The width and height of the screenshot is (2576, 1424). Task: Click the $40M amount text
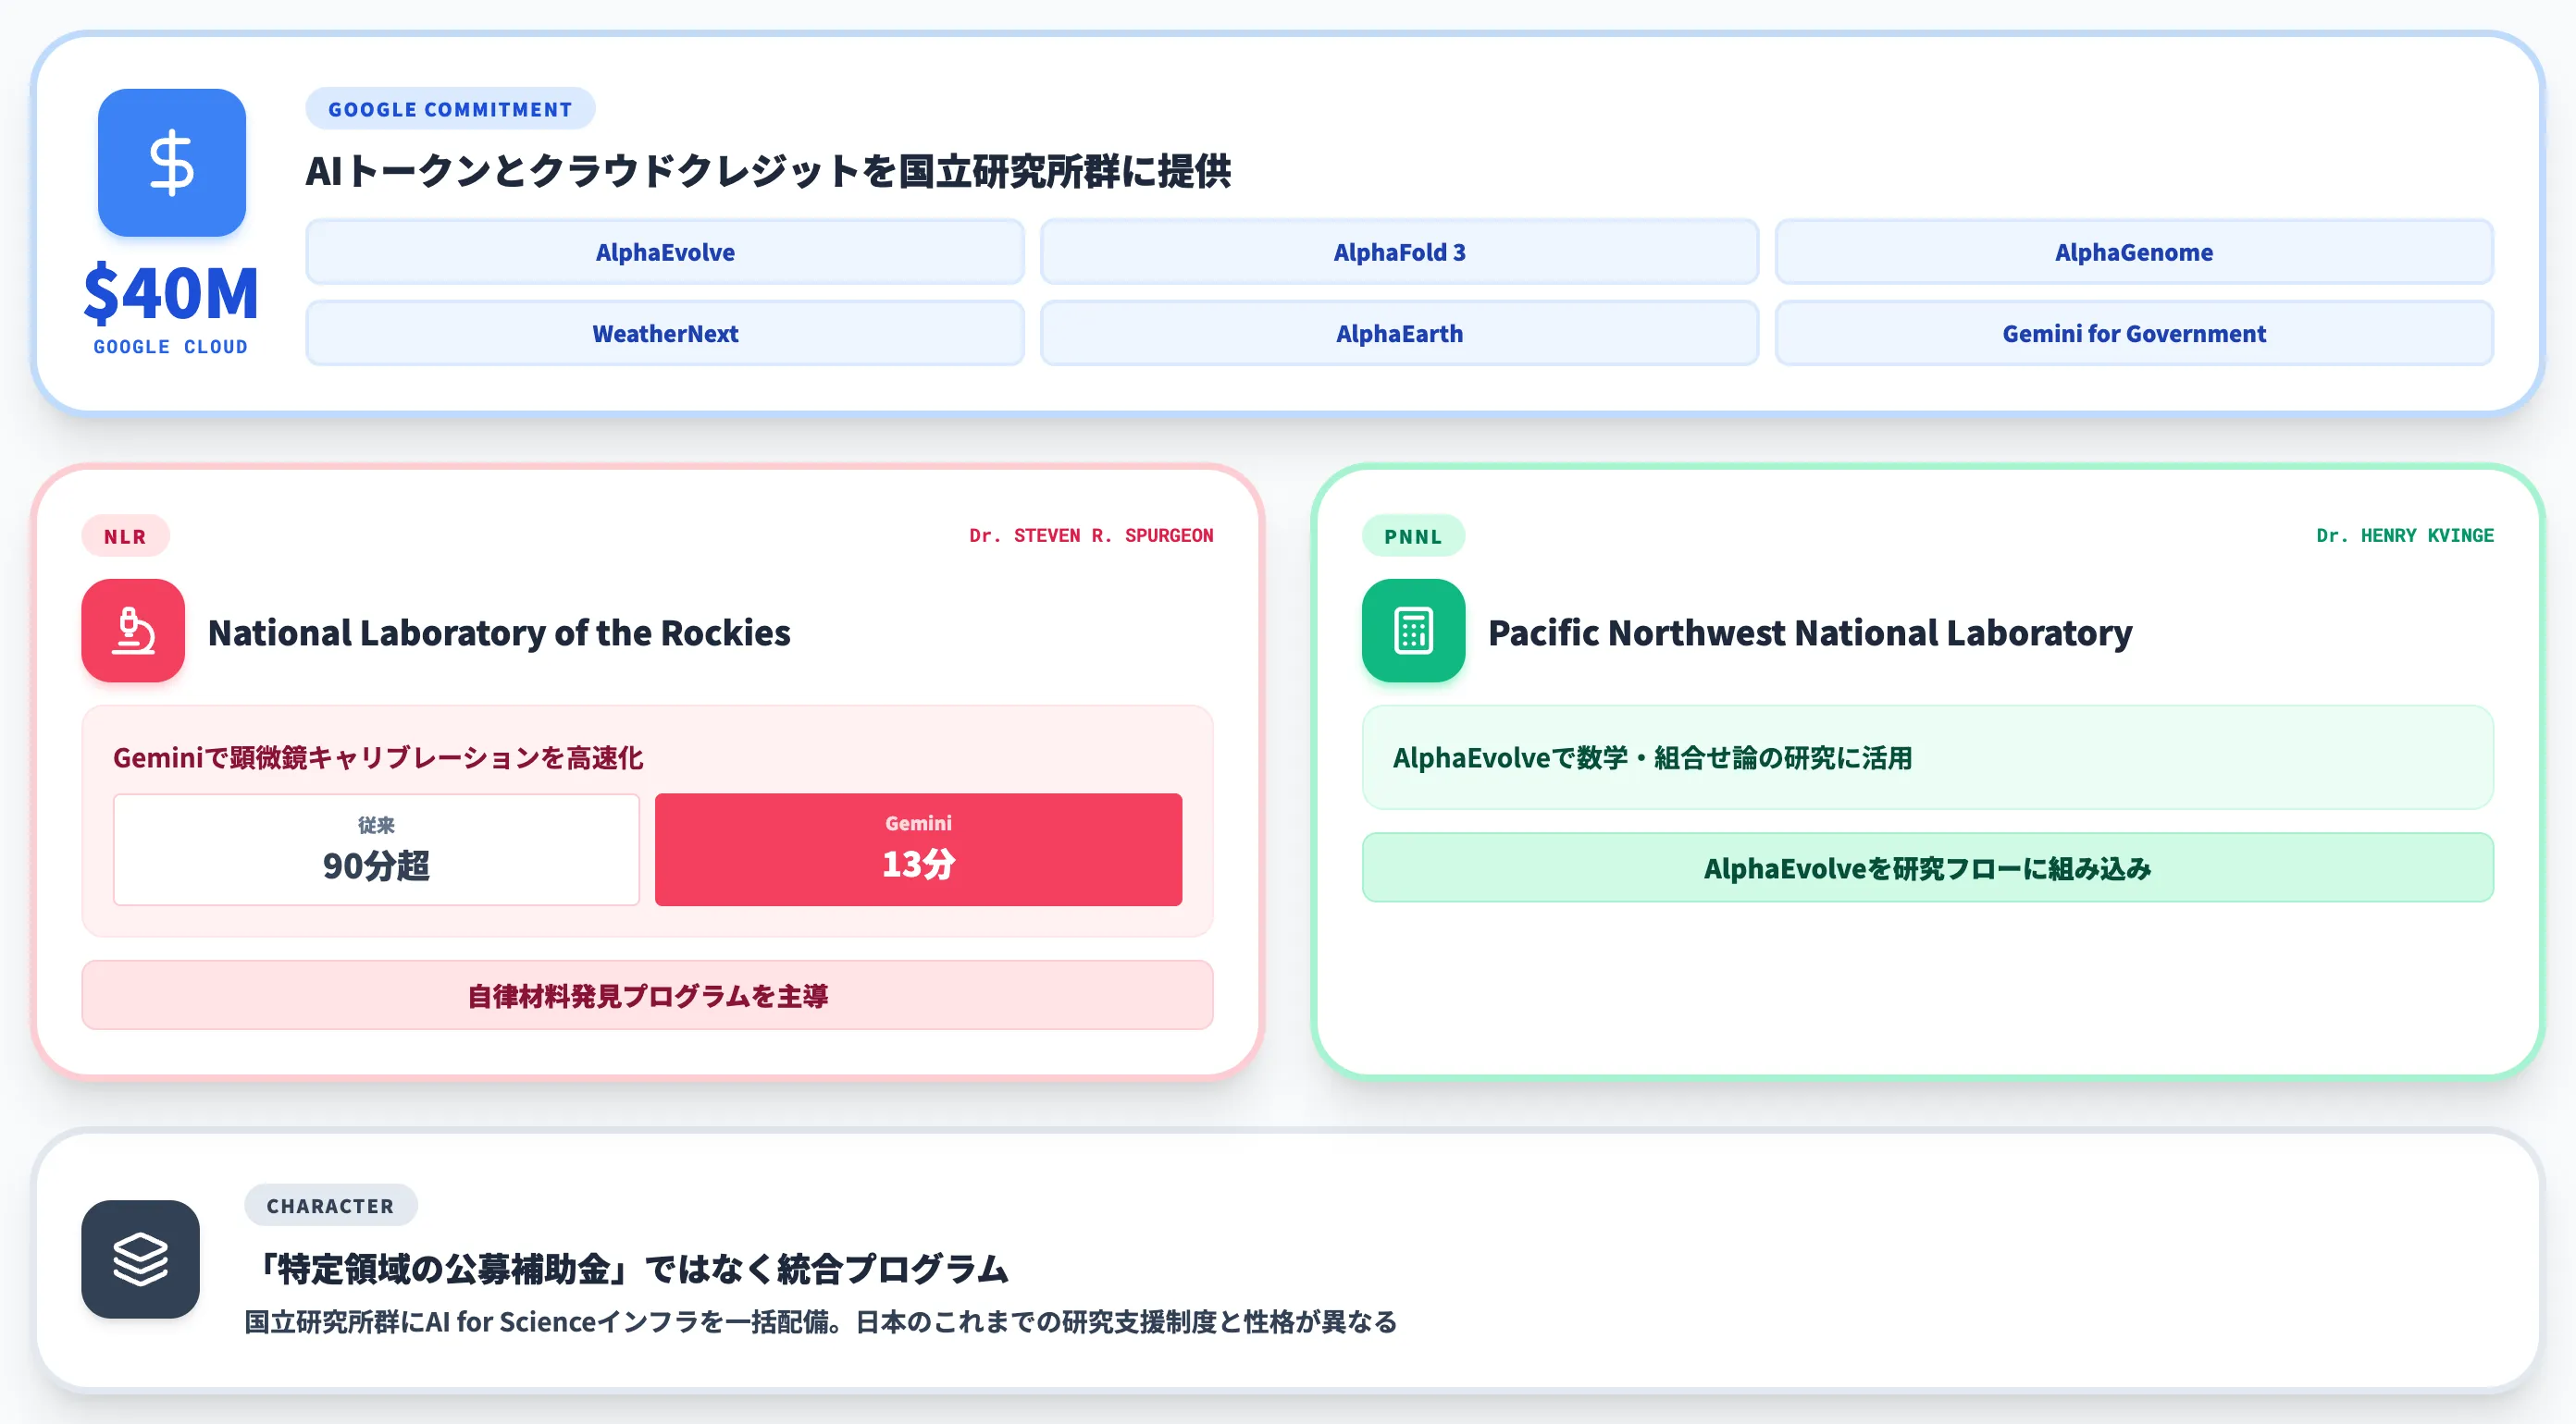171,293
